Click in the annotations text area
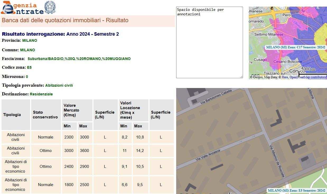327x194 pixels. (209, 42)
